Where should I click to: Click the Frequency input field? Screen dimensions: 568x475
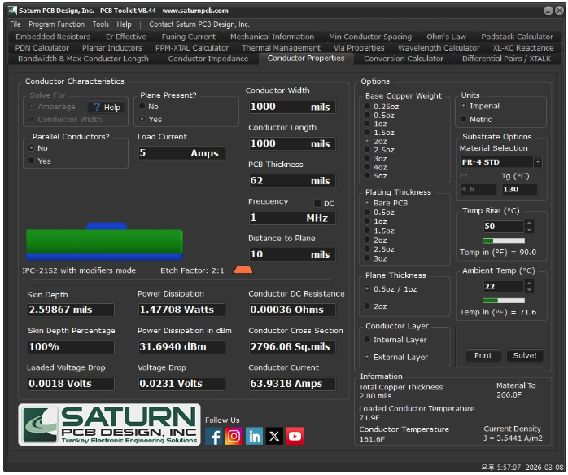click(291, 218)
